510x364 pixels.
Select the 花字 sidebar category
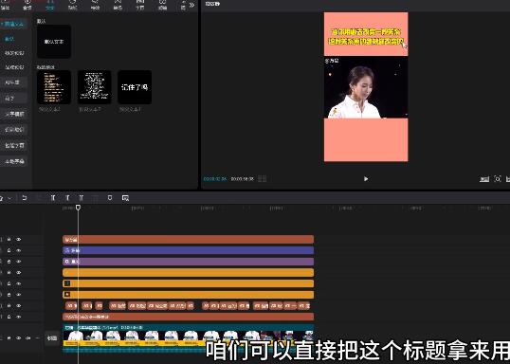coord(9,98)
